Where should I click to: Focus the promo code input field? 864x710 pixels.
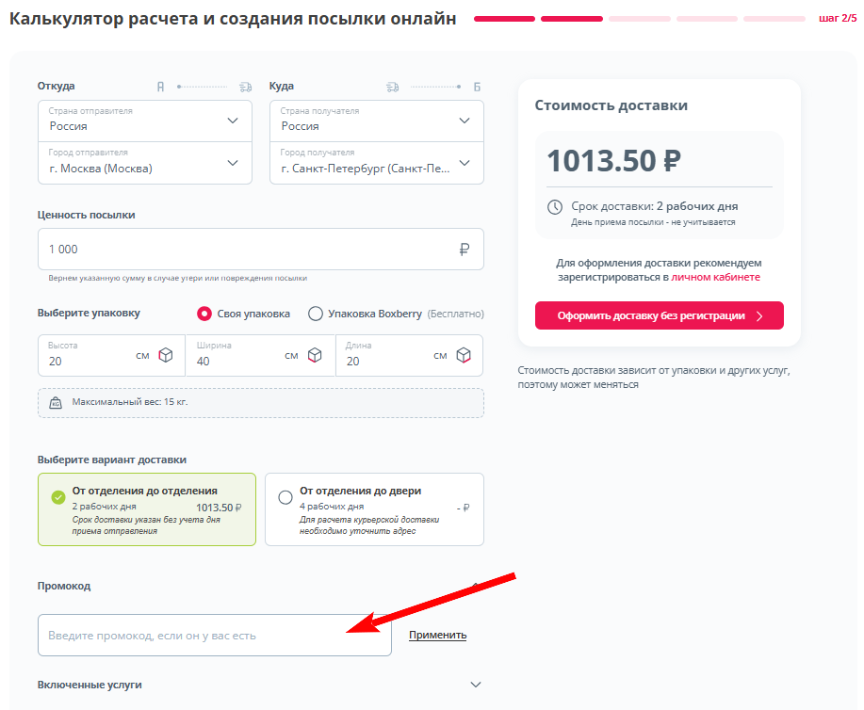click(214, 636)
